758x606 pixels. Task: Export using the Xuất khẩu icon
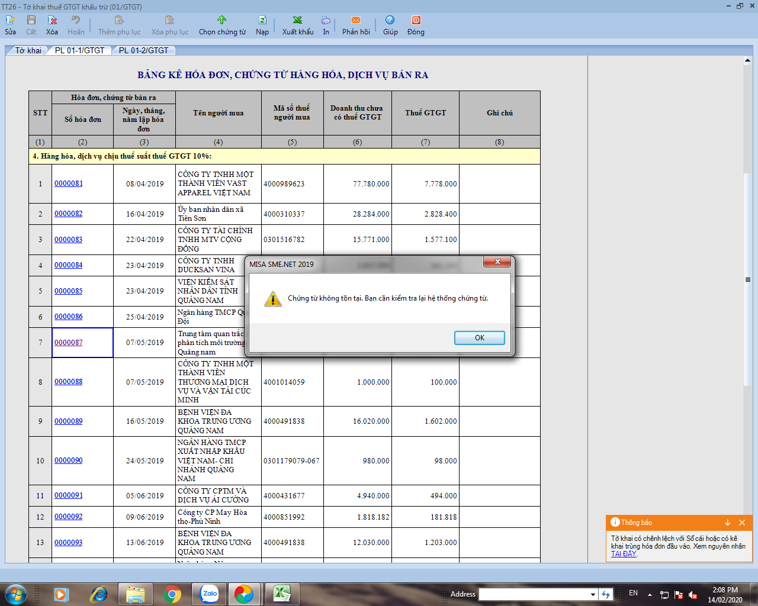click(297, 21)
